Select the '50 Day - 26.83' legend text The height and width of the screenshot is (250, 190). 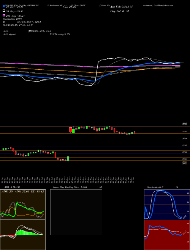click(14, 11)
